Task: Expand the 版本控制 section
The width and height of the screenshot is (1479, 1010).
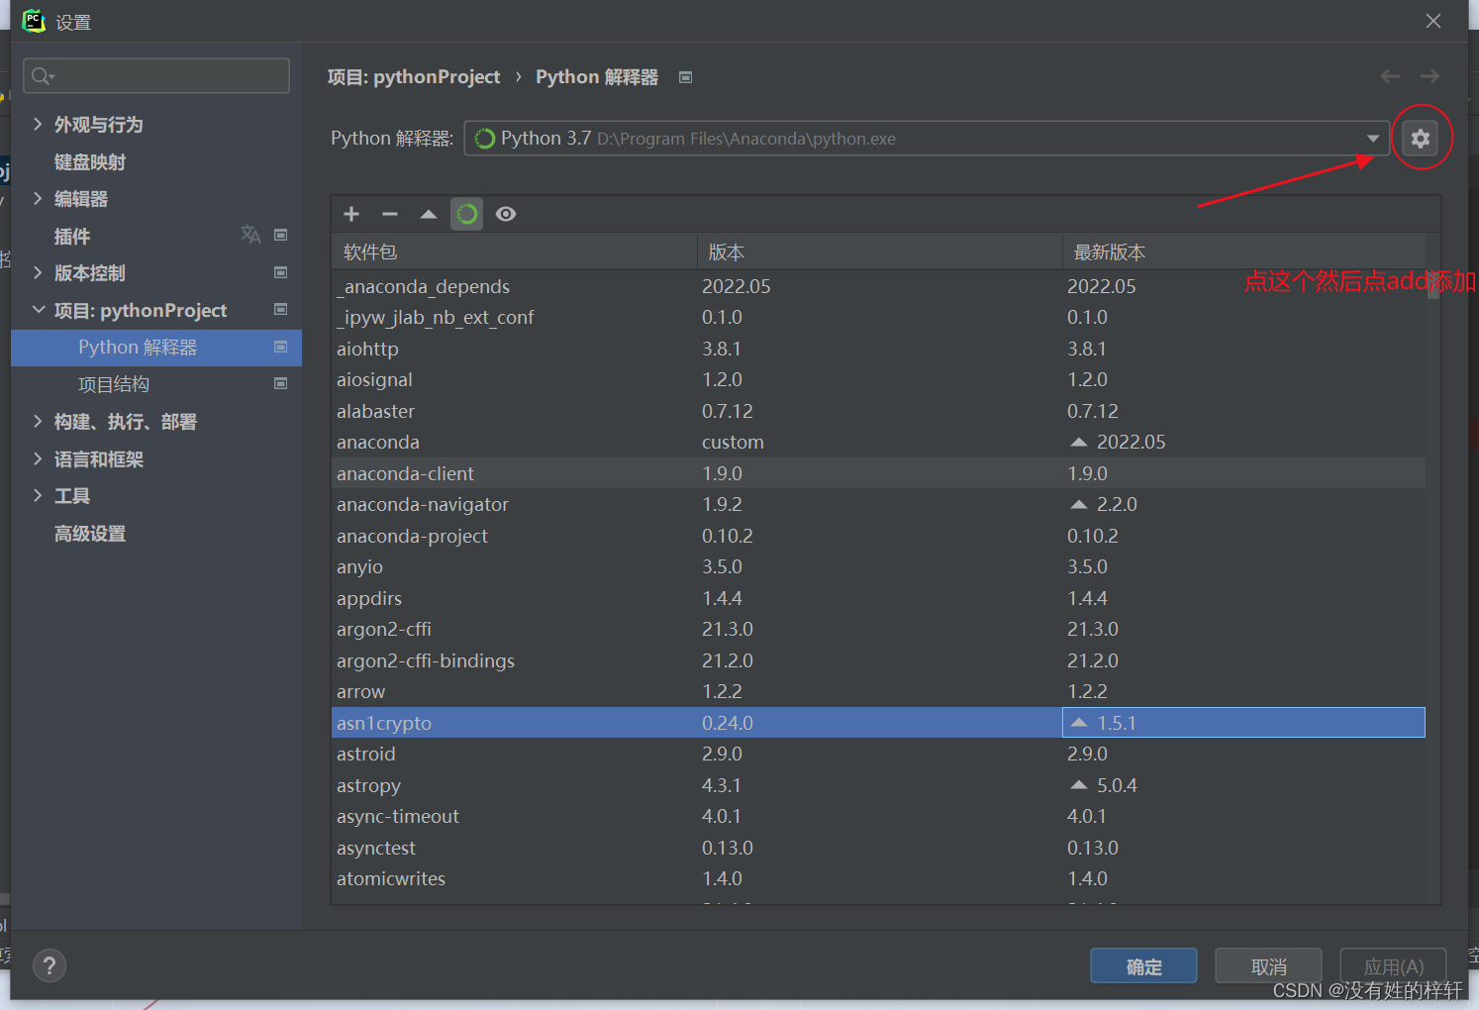Action: [38, 272]
